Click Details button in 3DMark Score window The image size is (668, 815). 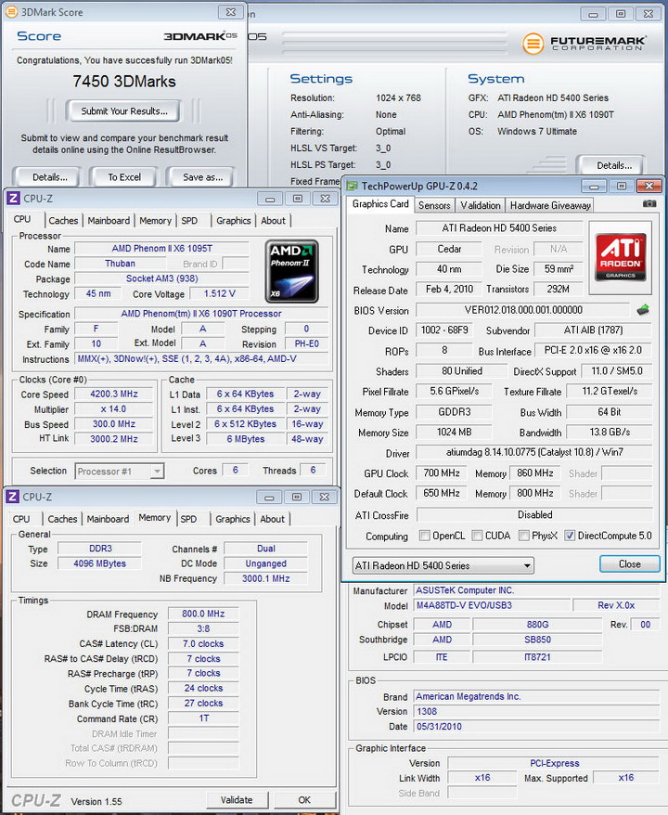tap(50, 177)
